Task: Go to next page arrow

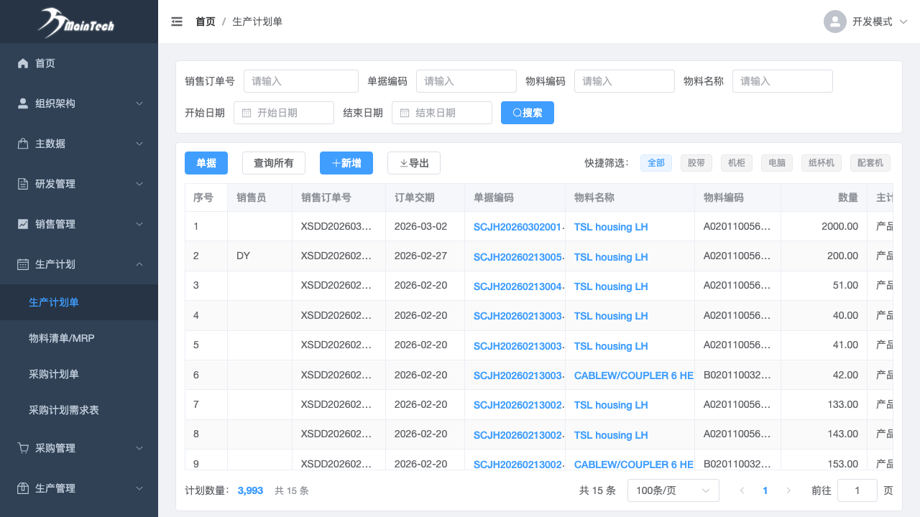Action: pos(788,490)
